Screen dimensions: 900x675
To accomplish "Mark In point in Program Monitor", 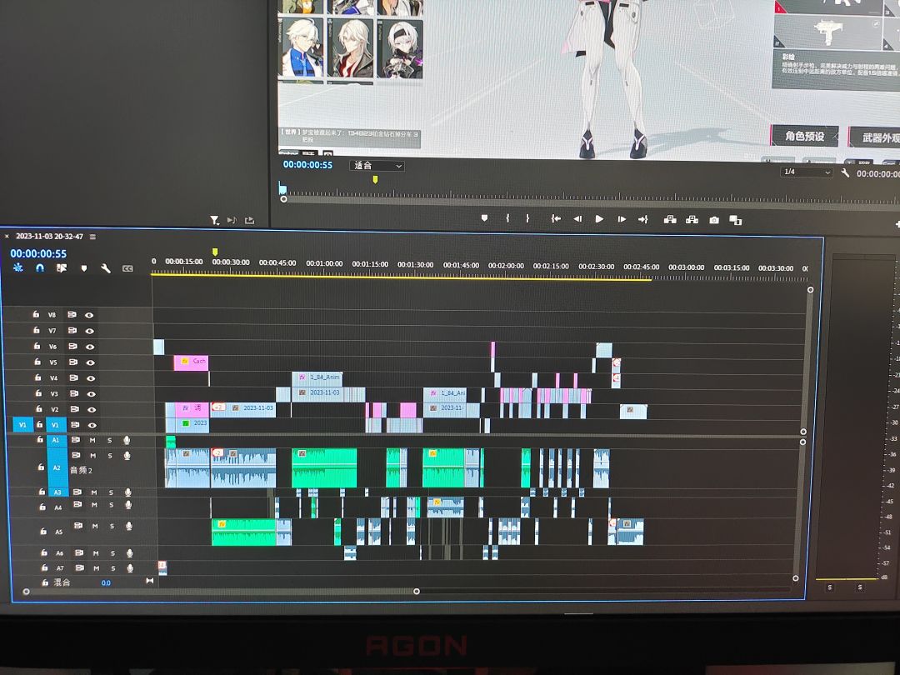I will click(507, 218).
